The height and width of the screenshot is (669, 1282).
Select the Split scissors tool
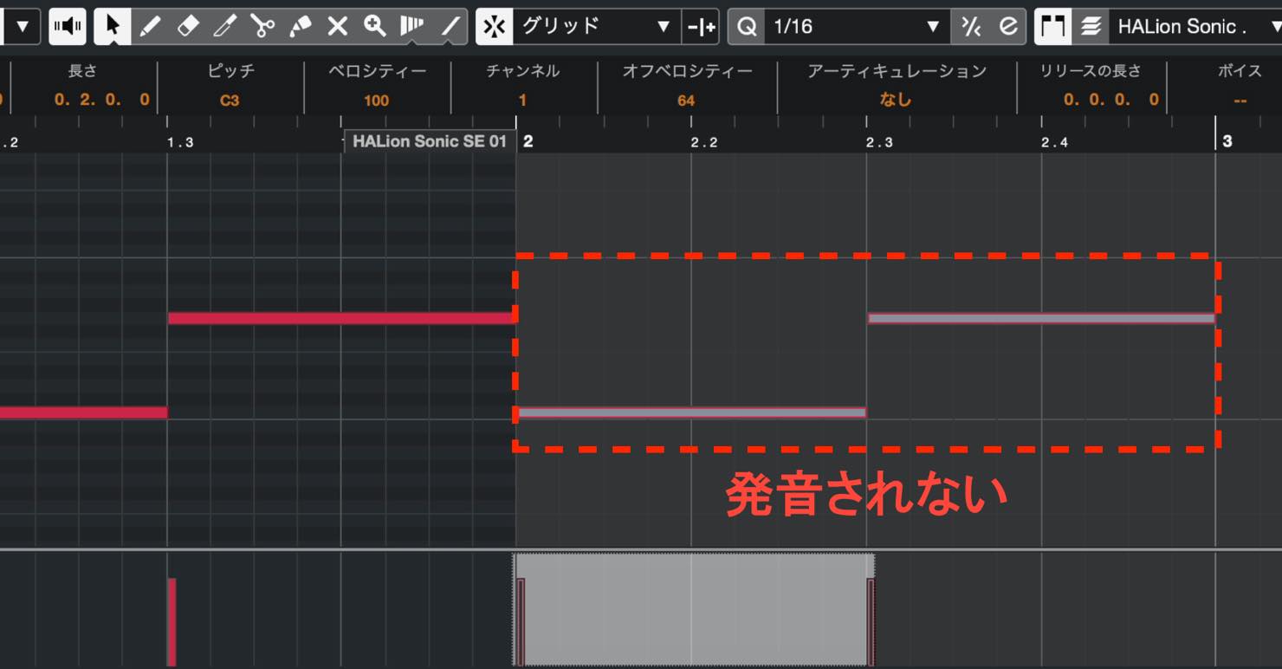(x=262, y=27)
